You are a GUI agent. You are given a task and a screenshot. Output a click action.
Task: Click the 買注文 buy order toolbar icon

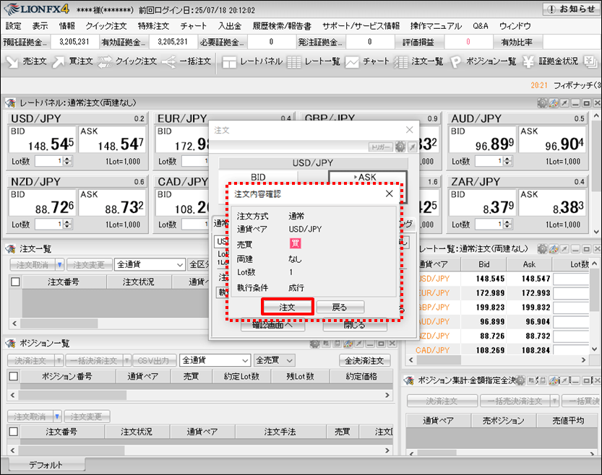pyautogui.click(x=72, y=61)
